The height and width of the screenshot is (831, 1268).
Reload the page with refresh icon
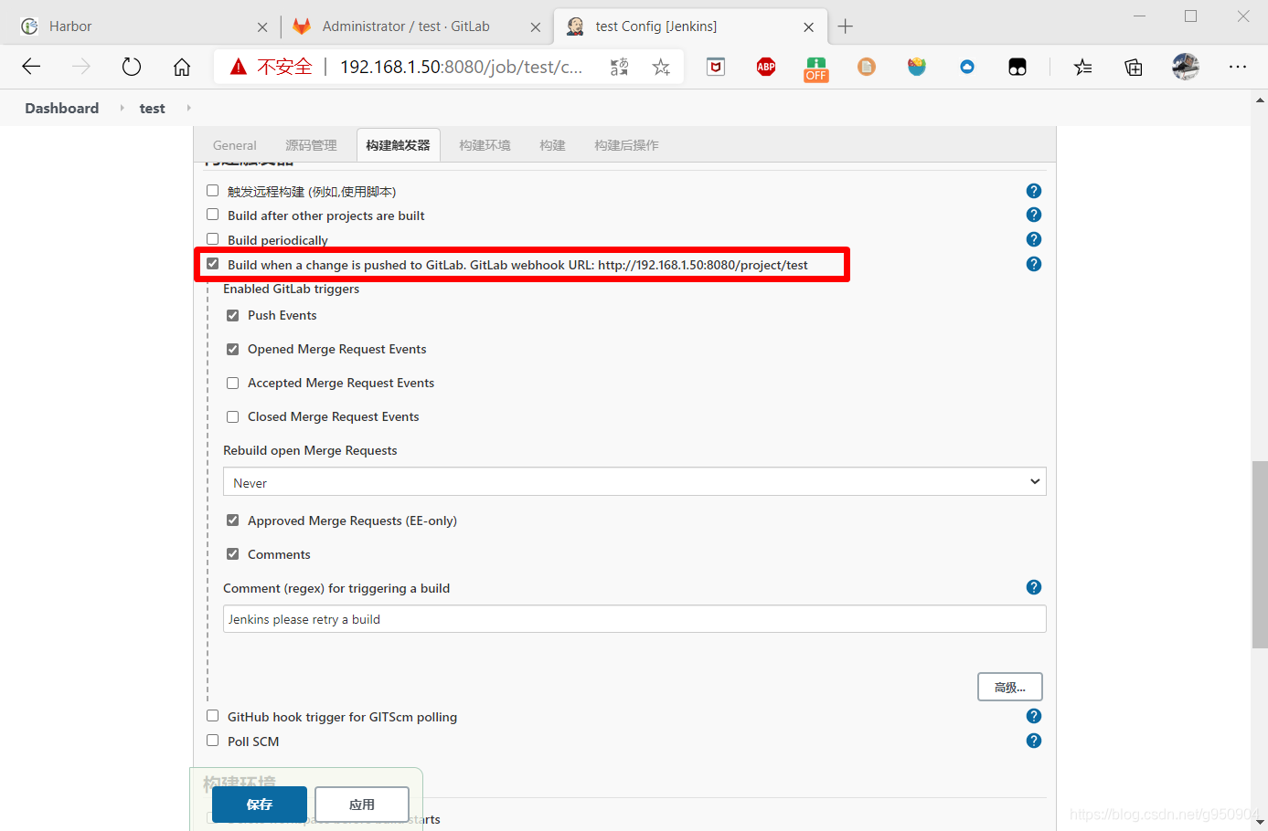point(132,67)
